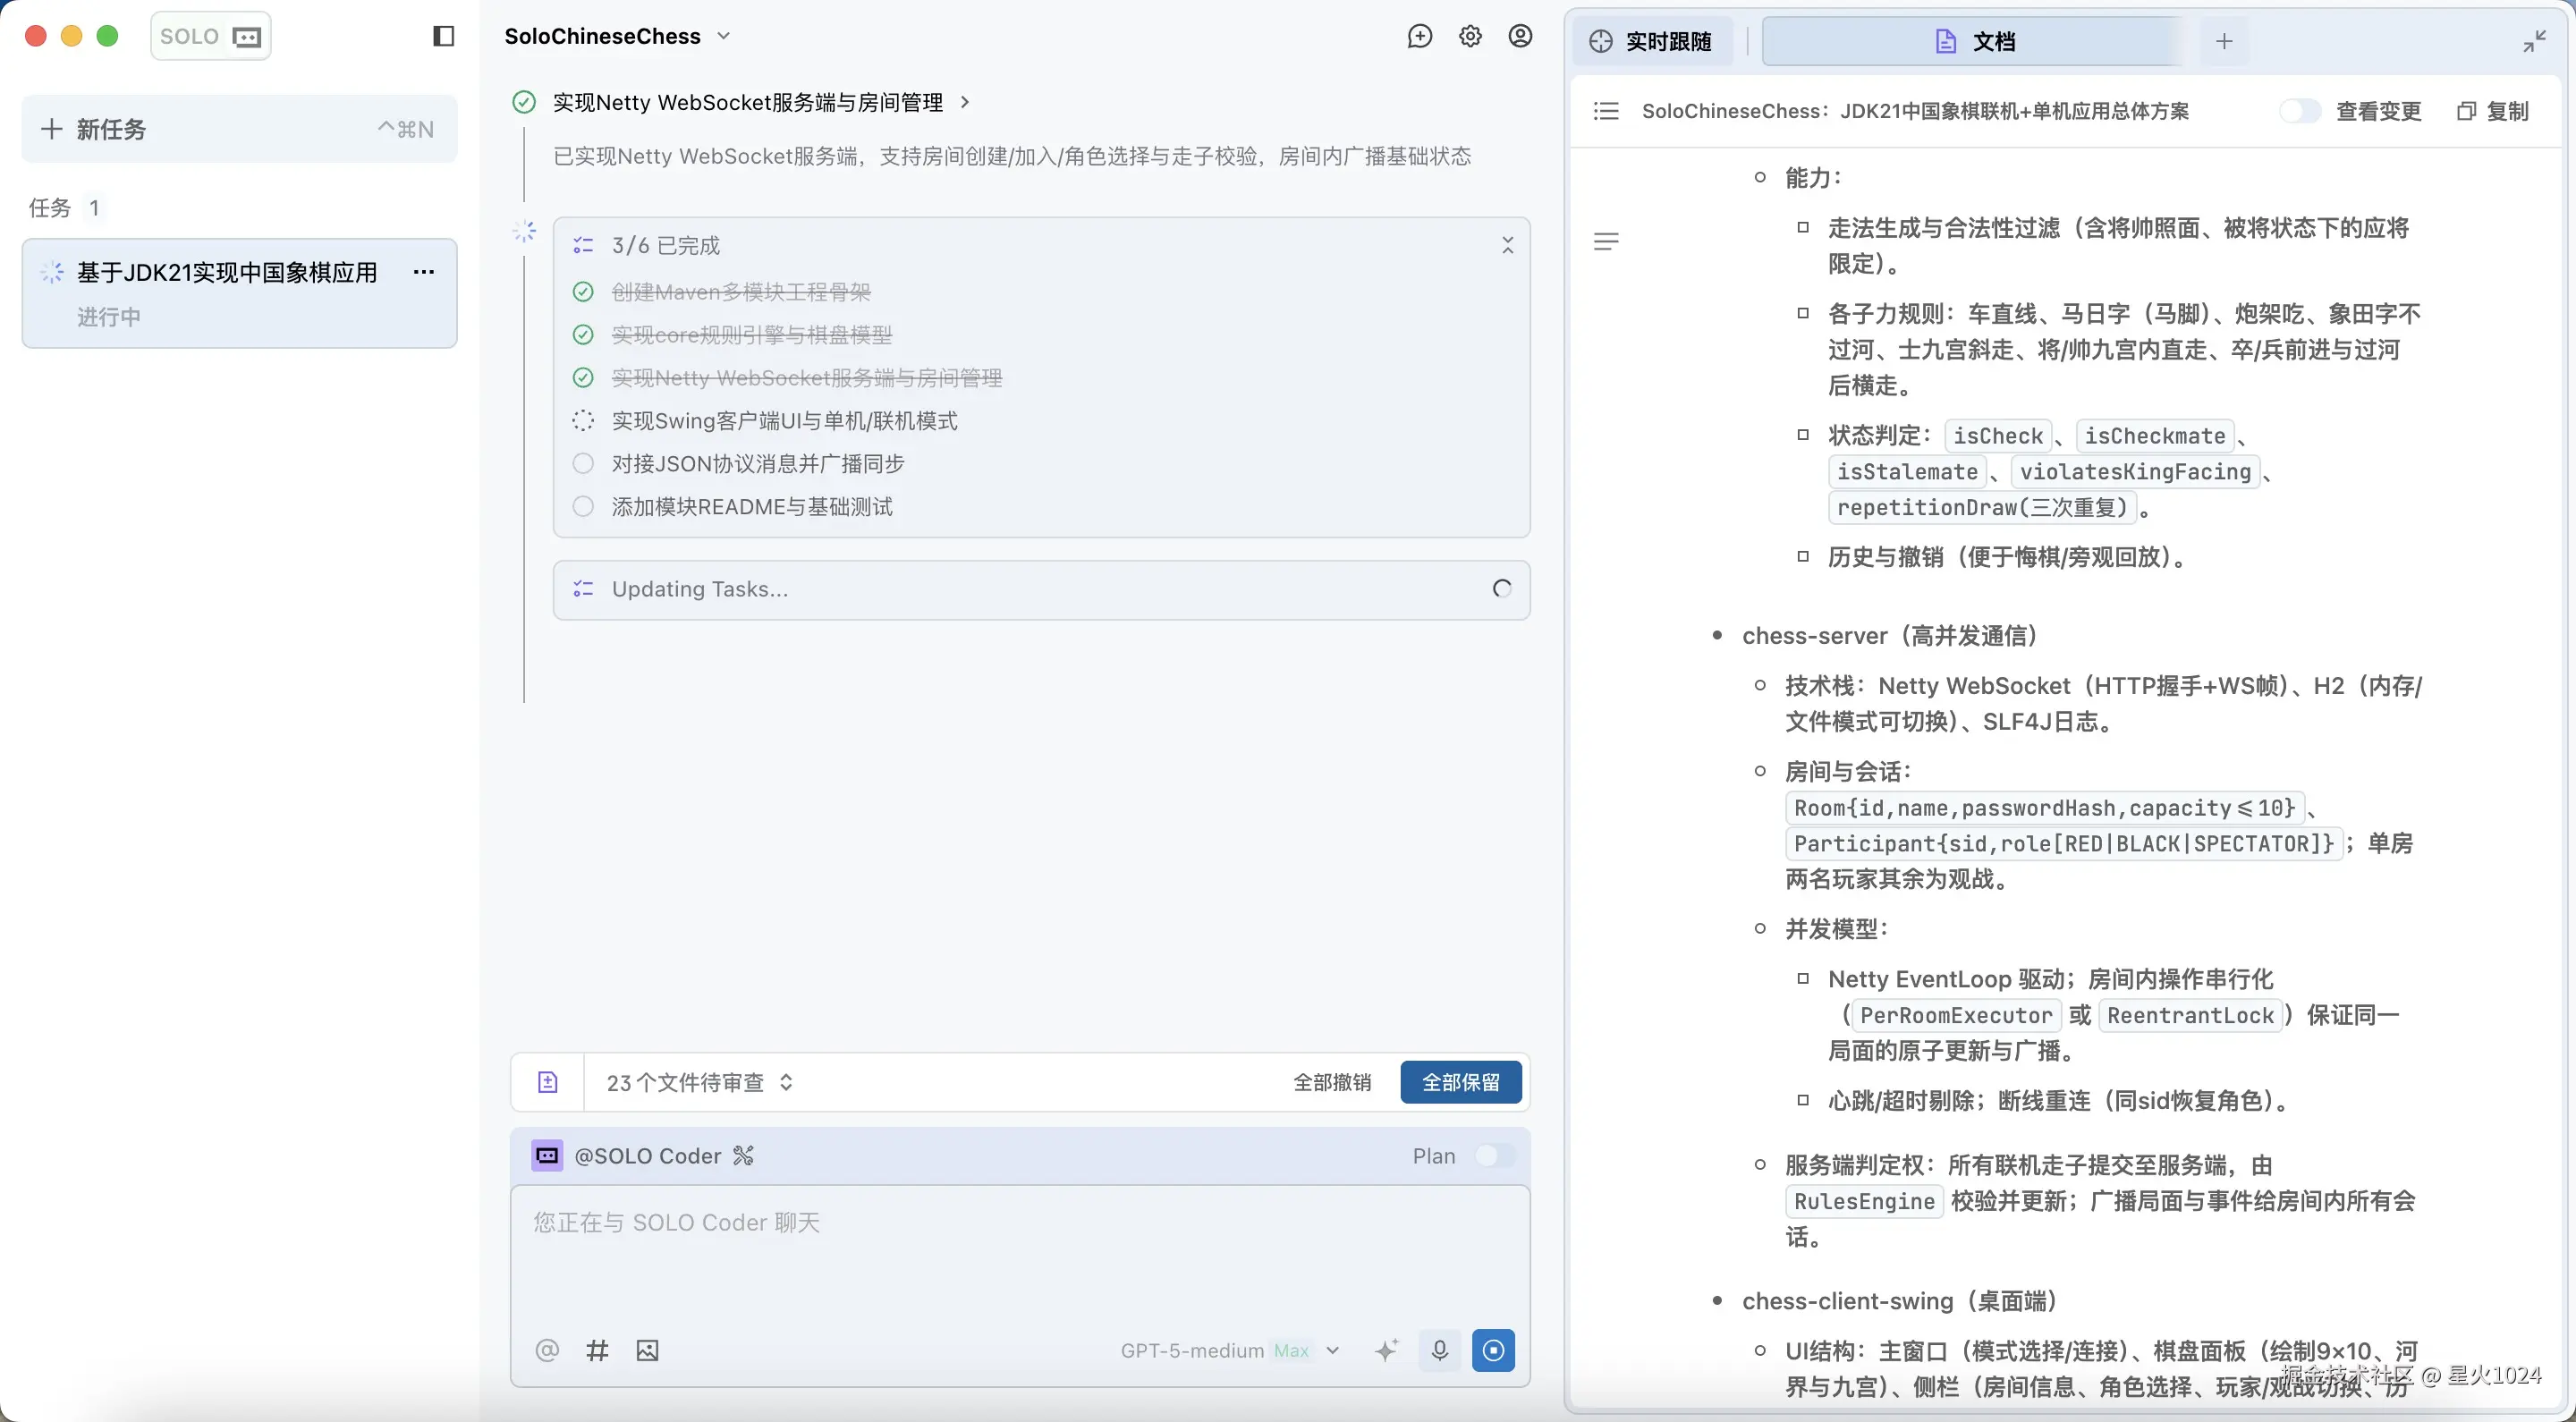Screen dimensions: 2576x1422
Task: Open new chat bubble icon
Action: tap(1419, 37)
